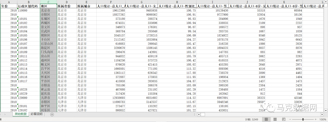Select the 昌平区 cell
The width and height of the screenshot is (328, 122).
coord(49,69)
